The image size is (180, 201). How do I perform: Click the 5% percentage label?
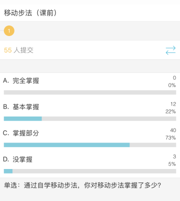(x=172, y=164)
